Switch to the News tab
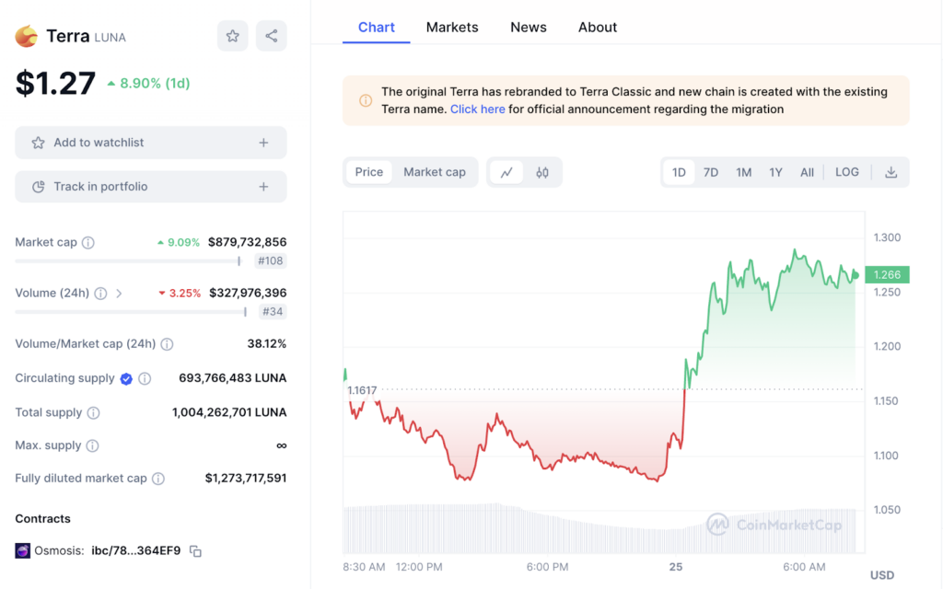 click(529, 28)
